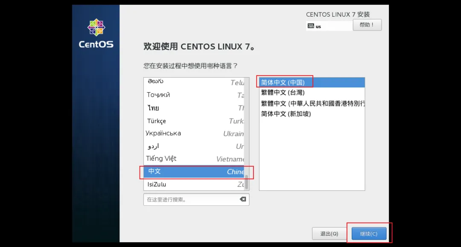461x247 pixels.
Task: Choose 简体中文 (新加坡) locale
Action: (312, 113)
